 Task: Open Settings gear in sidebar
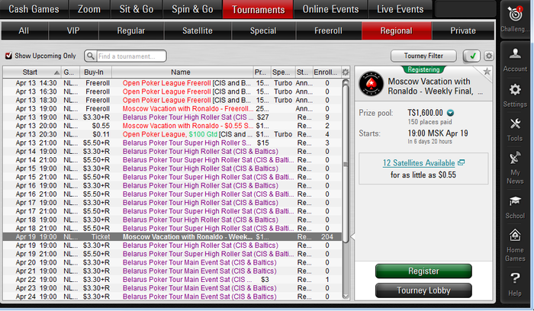point(515,89)
